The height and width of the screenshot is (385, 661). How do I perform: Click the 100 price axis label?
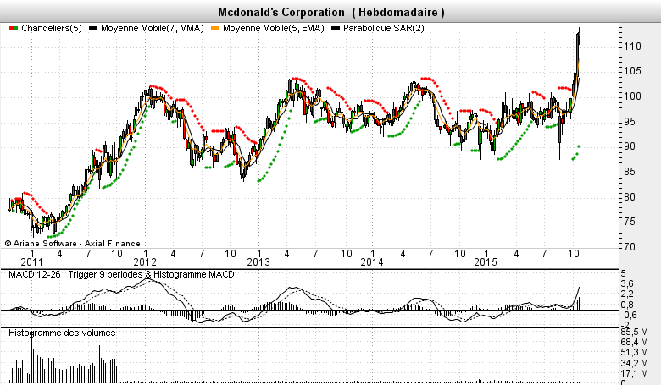click(632, 96)
